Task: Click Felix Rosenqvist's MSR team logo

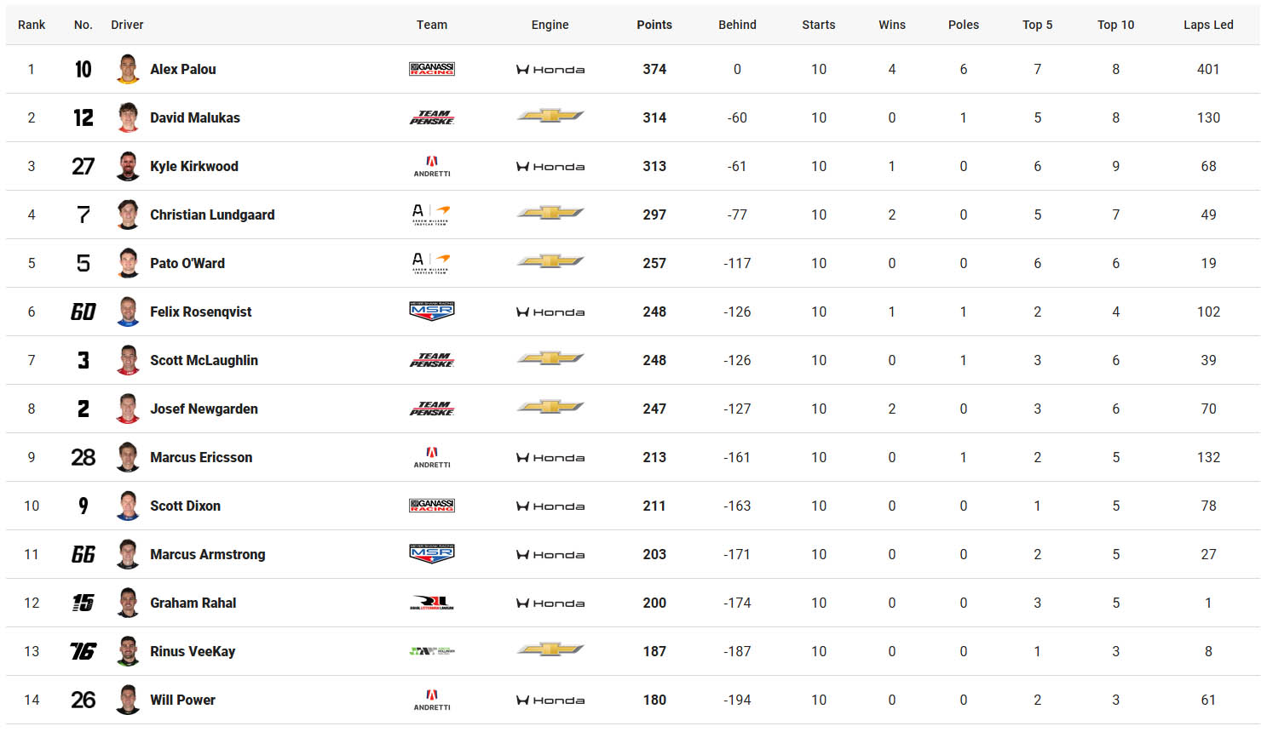Action: tap(432, 312)
